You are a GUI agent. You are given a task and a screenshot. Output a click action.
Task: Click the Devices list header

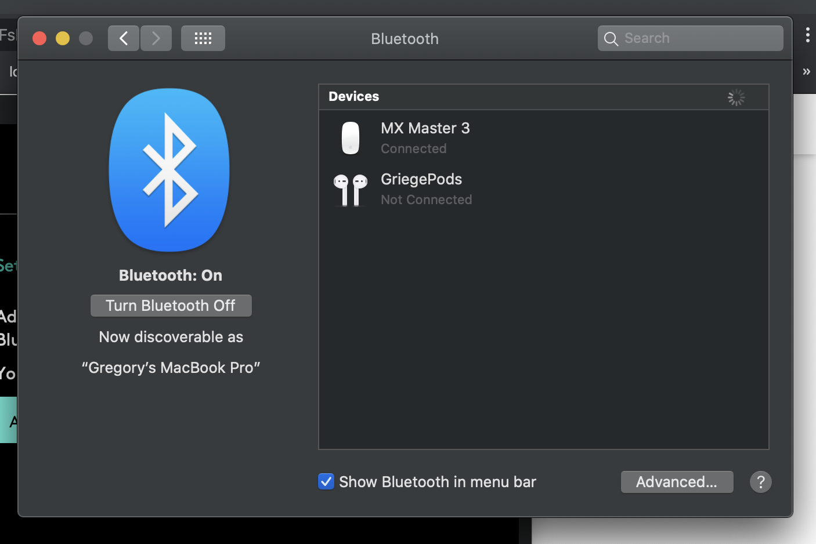point(354,97)
